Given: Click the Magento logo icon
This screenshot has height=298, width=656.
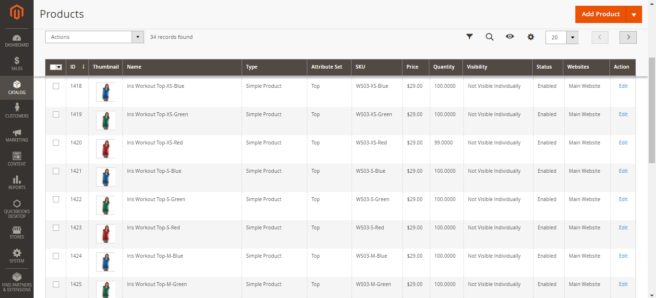Looking at the screenshot, I should point(17,13).
